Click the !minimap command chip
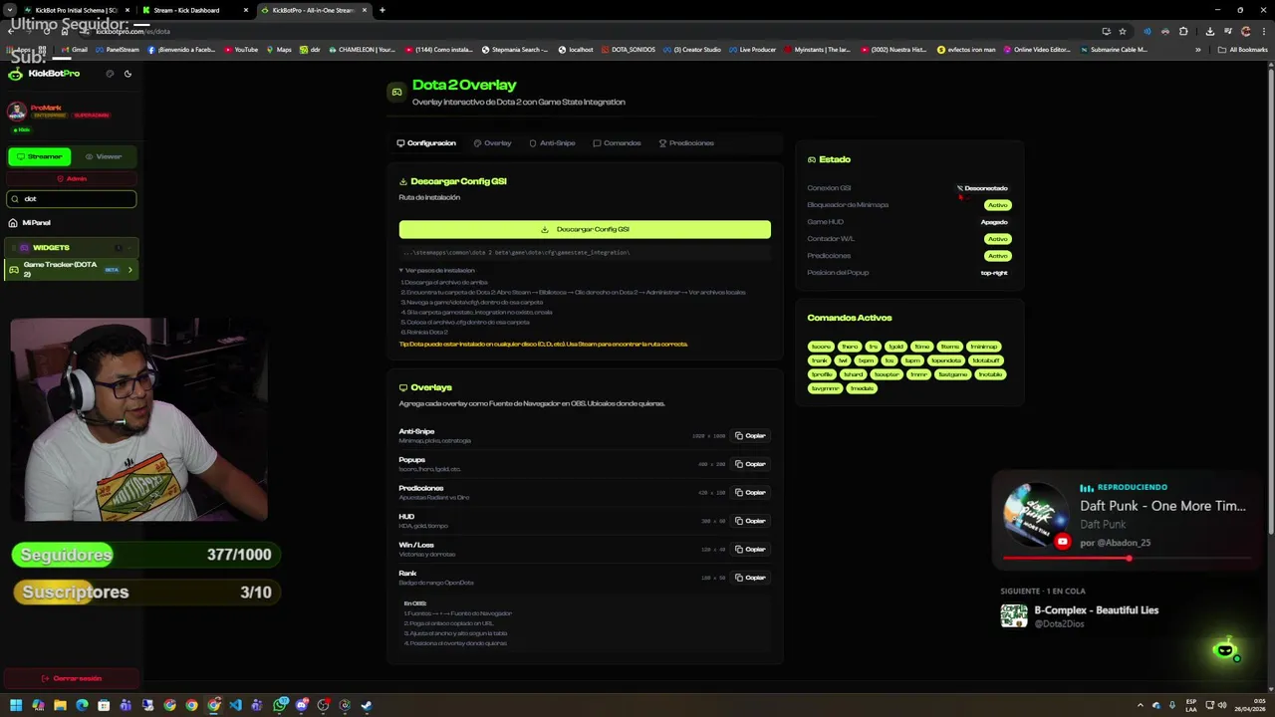Image resolution: width=1275 pixels, height=717 pixels. pyautogui.click(x=983, y=347)
